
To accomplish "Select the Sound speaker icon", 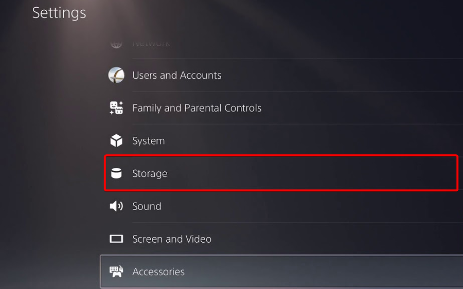I will pos(116,206).
